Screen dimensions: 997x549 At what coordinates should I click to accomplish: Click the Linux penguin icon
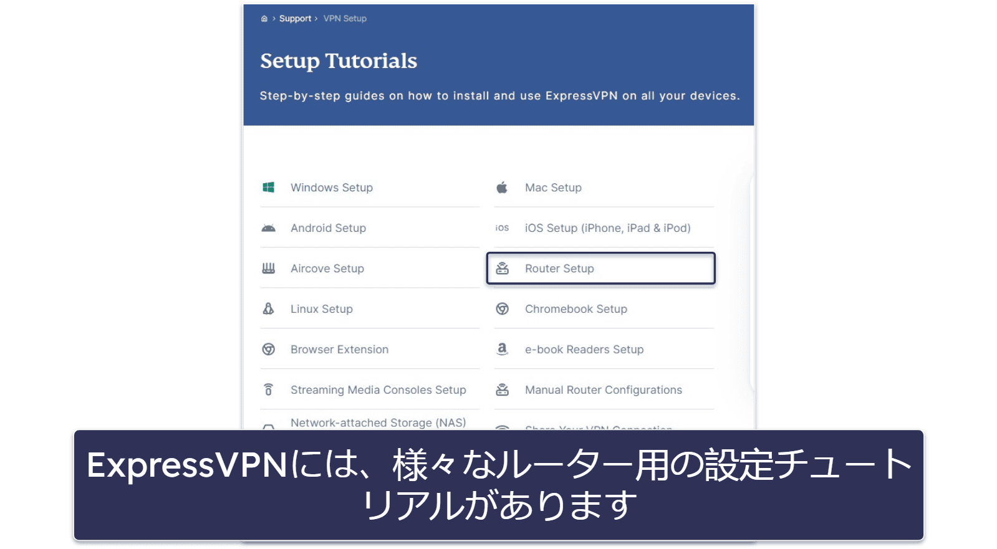pyautogui.click(x=269, y=308)
